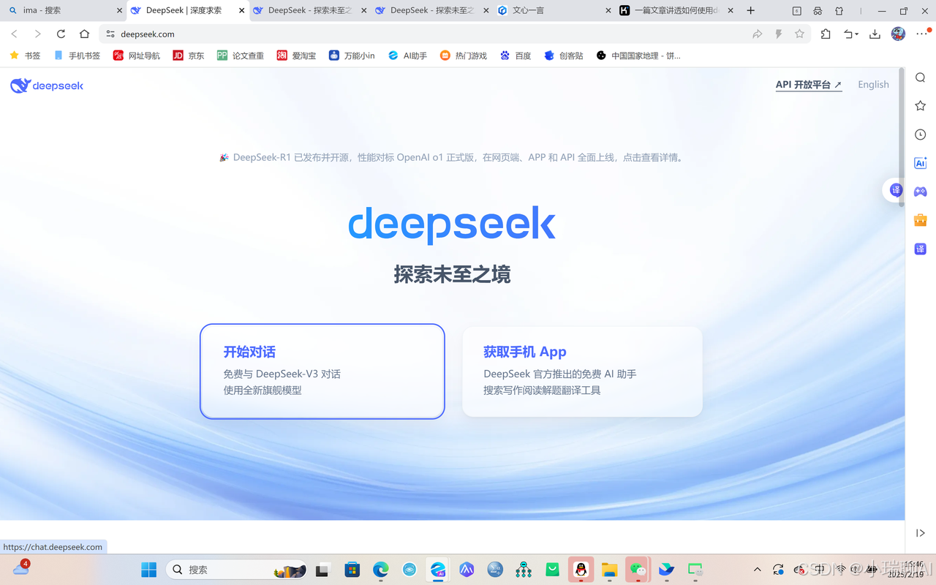Open the browser skin shirt icon
This screenshot has width=936, height=585.
839,11
